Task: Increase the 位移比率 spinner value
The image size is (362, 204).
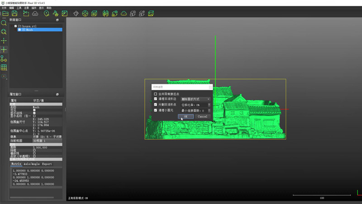Action: [x=209, y=104]
